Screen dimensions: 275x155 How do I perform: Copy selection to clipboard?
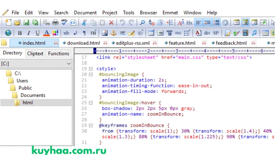[93, 22]
